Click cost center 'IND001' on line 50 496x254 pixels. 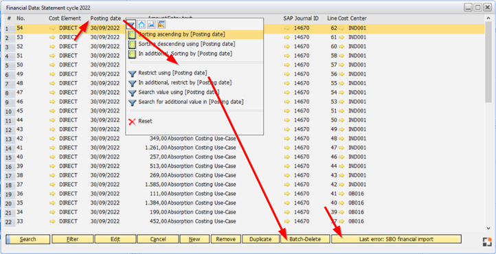(357, 120)
